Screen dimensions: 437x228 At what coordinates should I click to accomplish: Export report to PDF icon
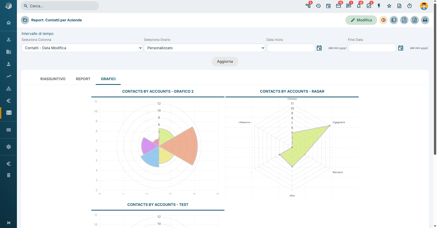[404, 20]
